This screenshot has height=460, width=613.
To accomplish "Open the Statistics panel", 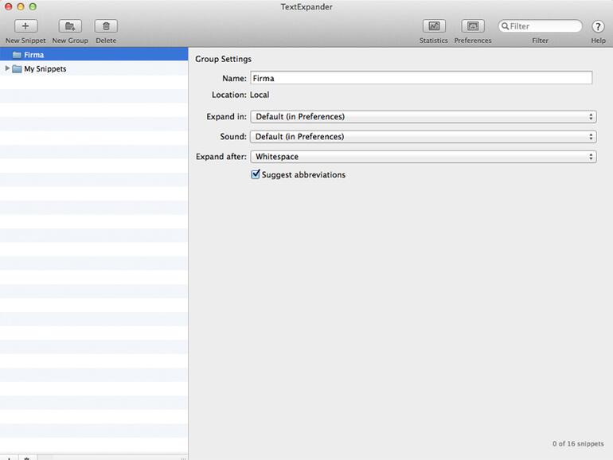I will coord(434,26).
